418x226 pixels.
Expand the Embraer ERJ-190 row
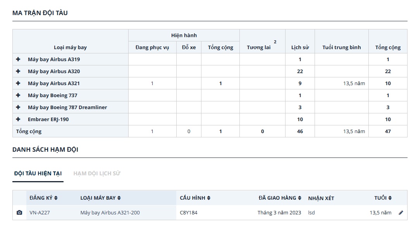(x=18, y=119)
